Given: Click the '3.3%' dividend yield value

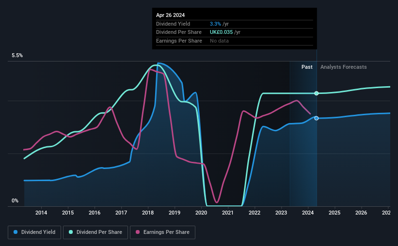Looking at the screenshot, I should (215, 24).
